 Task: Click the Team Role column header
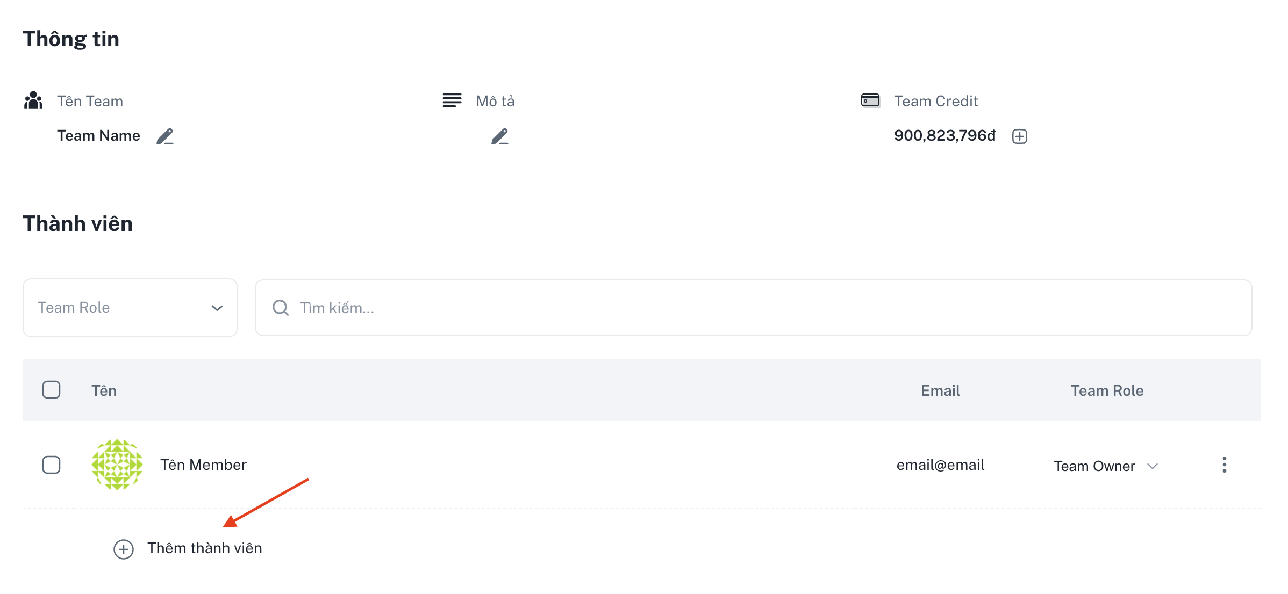[x=1106, y=390]
